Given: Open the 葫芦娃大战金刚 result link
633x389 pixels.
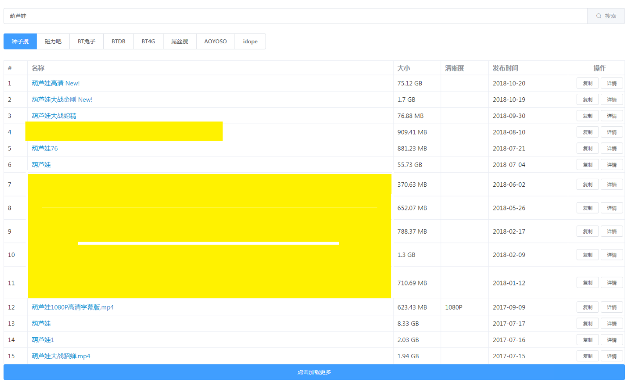Looking at the screenshot, I should (62, 100).
